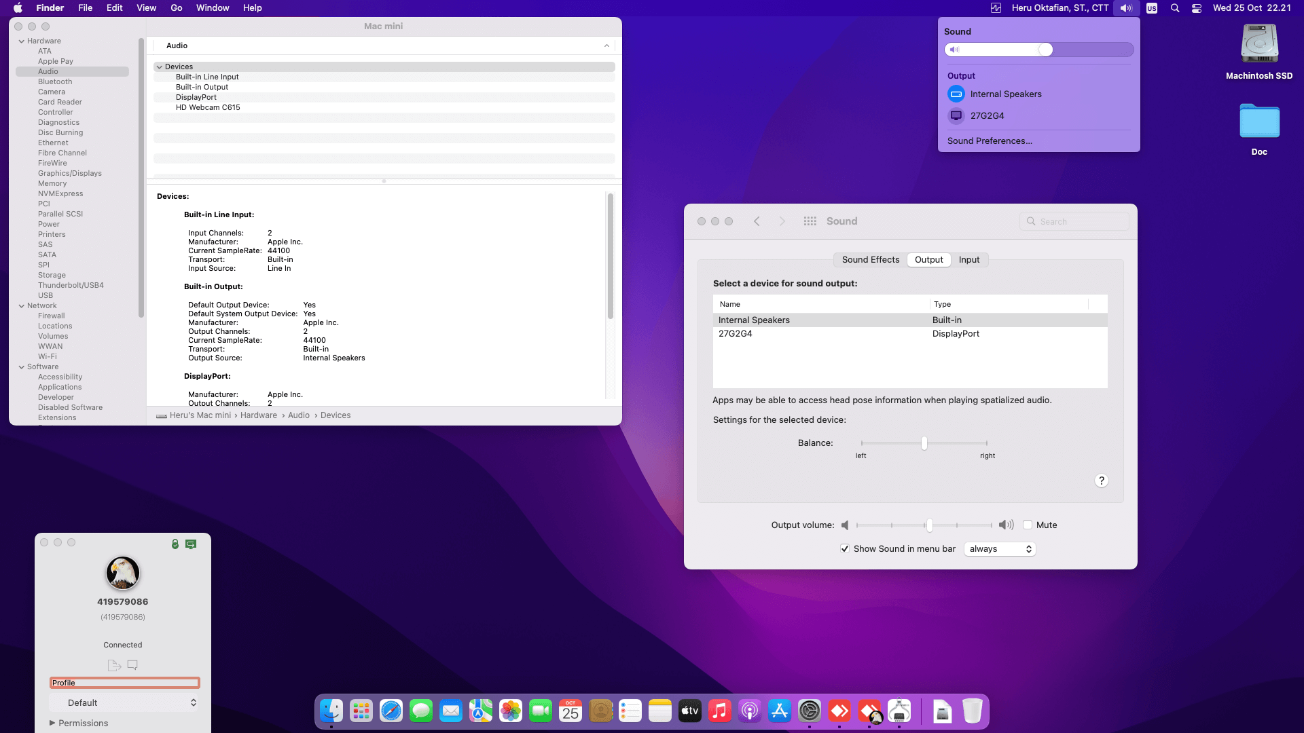Screen dimensions: 1304x733
Task: Open Podcasts from the Dock
Action: 750,711
